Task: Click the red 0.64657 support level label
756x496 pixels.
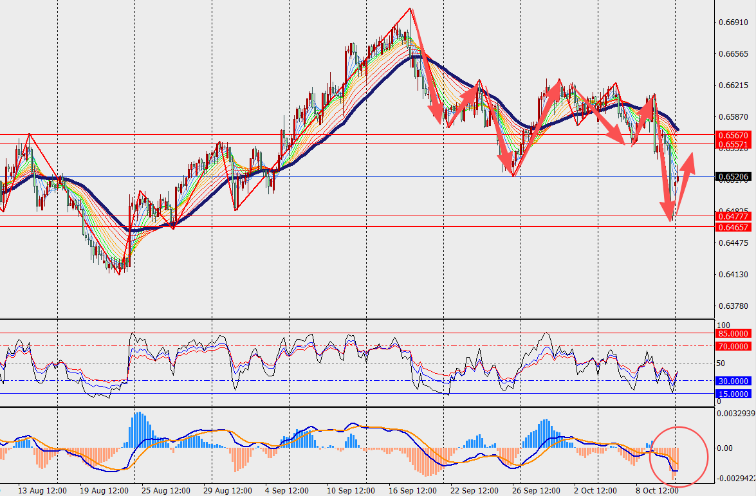Action: pyautogui.click(x=733, y=227)
